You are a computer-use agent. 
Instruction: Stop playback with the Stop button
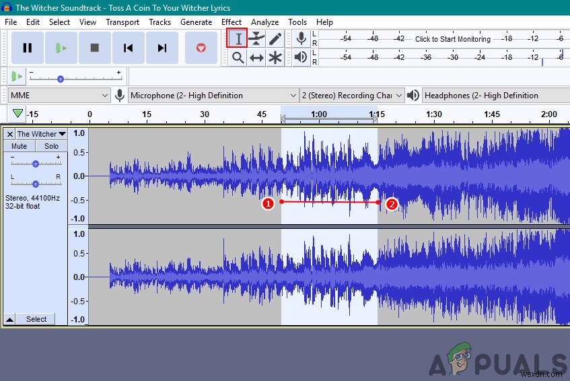(x=94, y=48)
